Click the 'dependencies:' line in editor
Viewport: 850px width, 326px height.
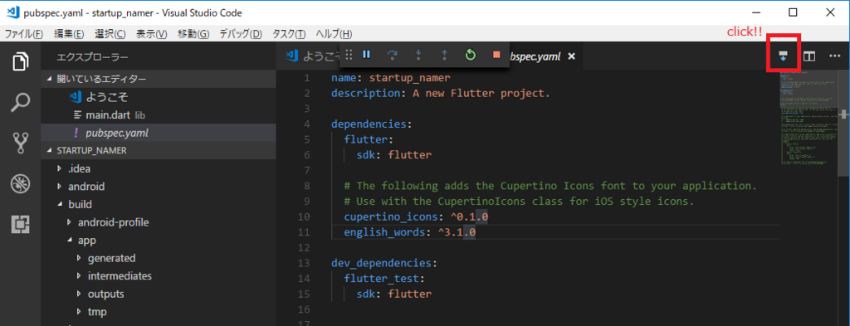pos(372,124)
